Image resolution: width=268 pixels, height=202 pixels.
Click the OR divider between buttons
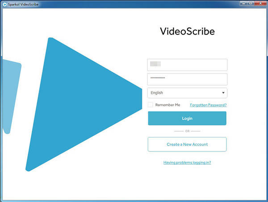click(187, 131)
